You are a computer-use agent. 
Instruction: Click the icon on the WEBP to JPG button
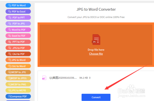(x=10, y=72)
